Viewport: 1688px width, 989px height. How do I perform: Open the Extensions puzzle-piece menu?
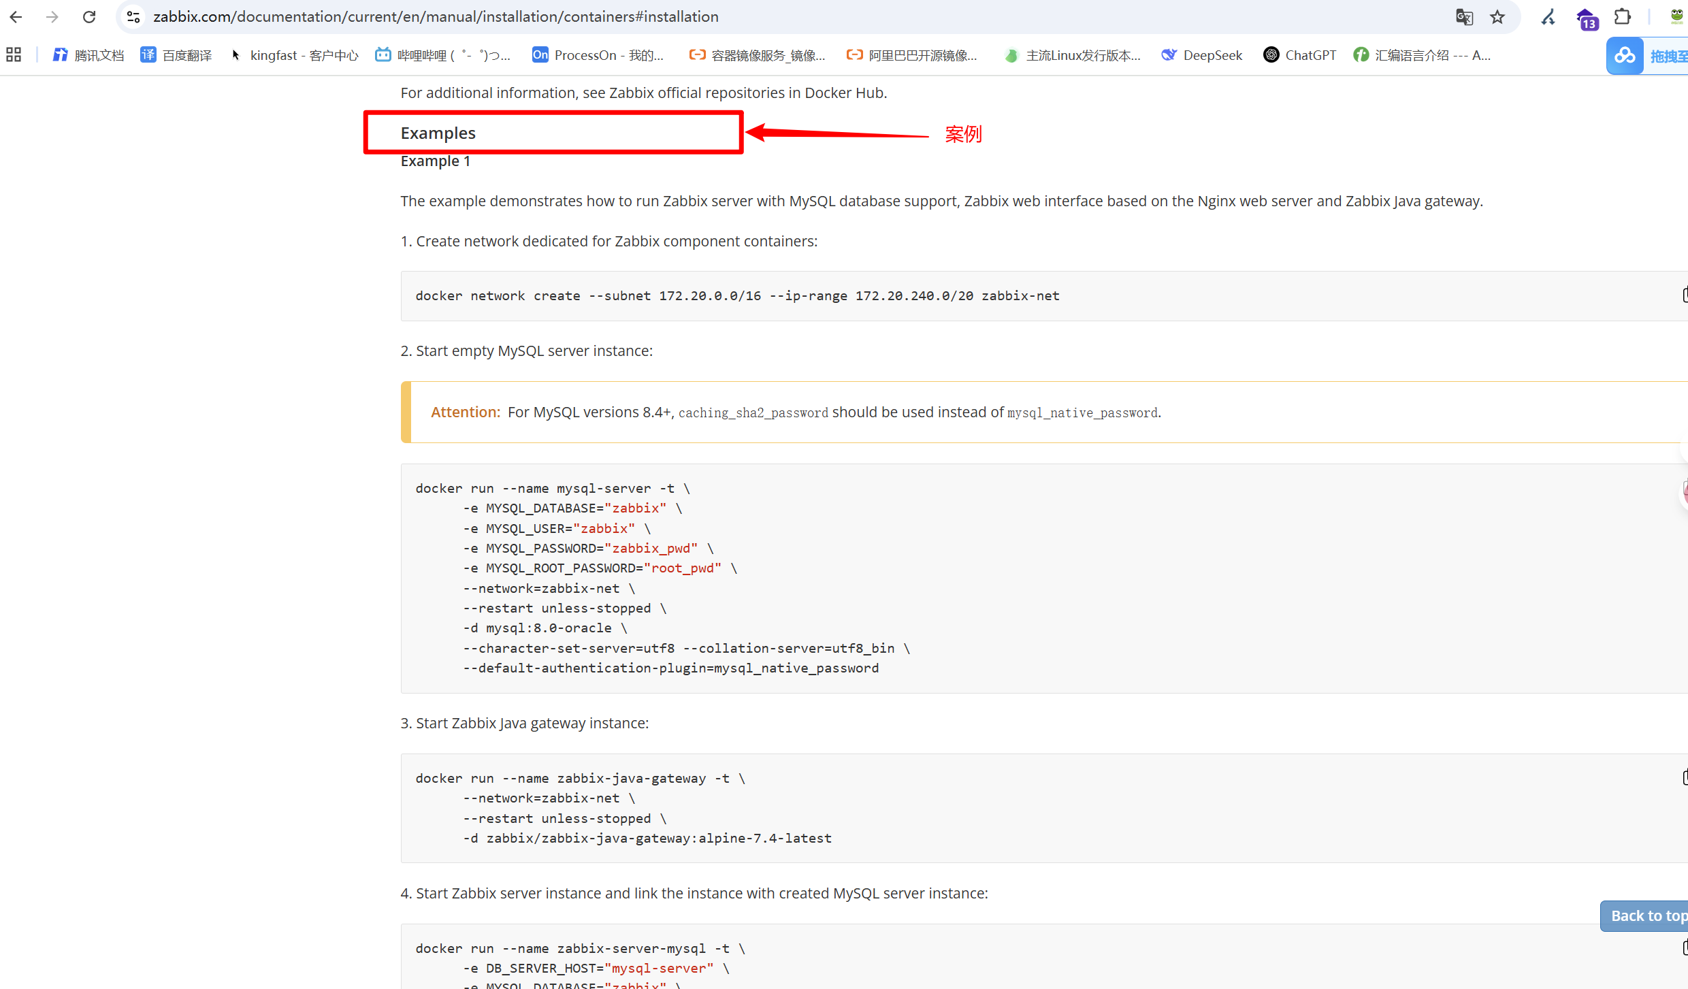click(x=1623, y=17)
